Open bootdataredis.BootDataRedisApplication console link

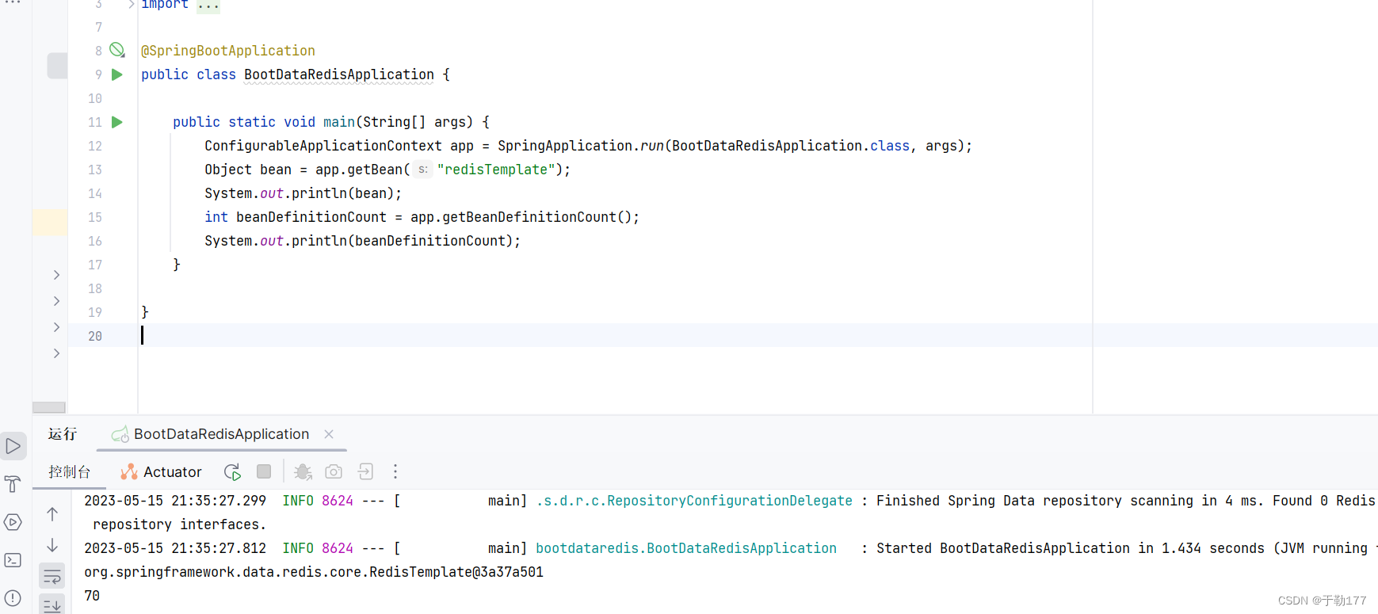point(686,548)
